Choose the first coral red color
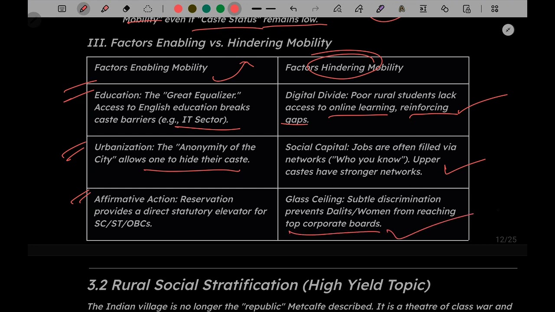 178,9
